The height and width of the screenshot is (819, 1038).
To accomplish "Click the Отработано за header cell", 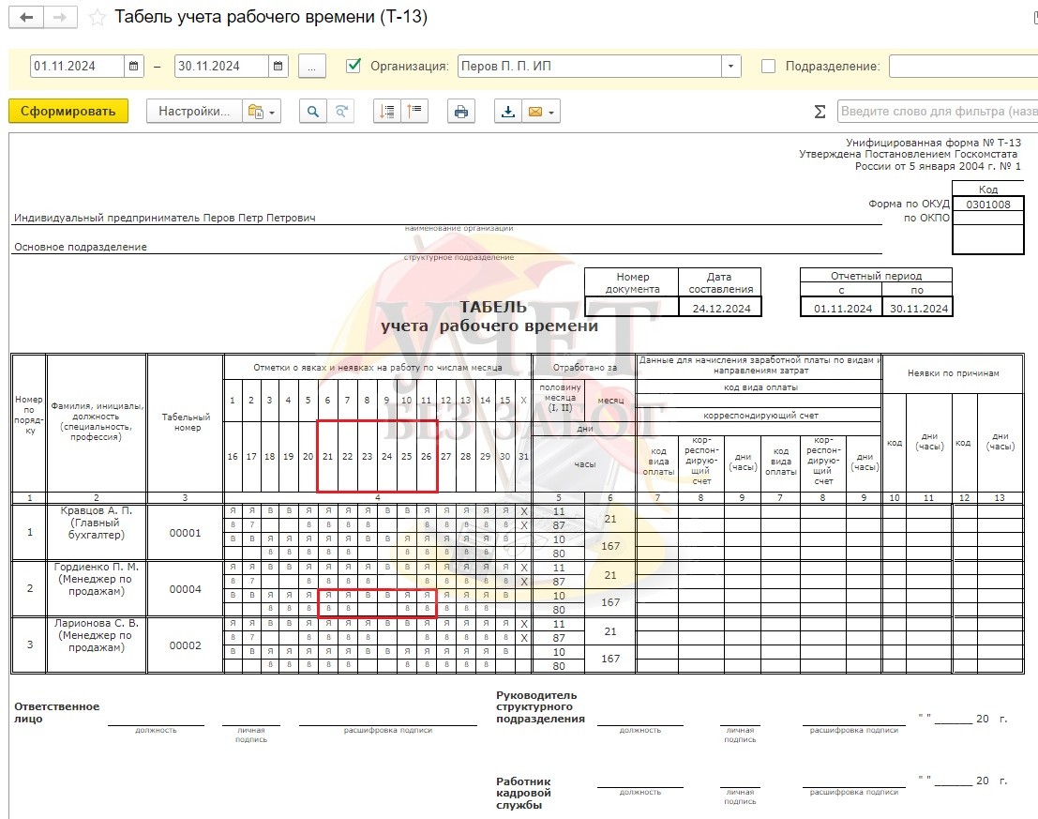I will point(584,367).
